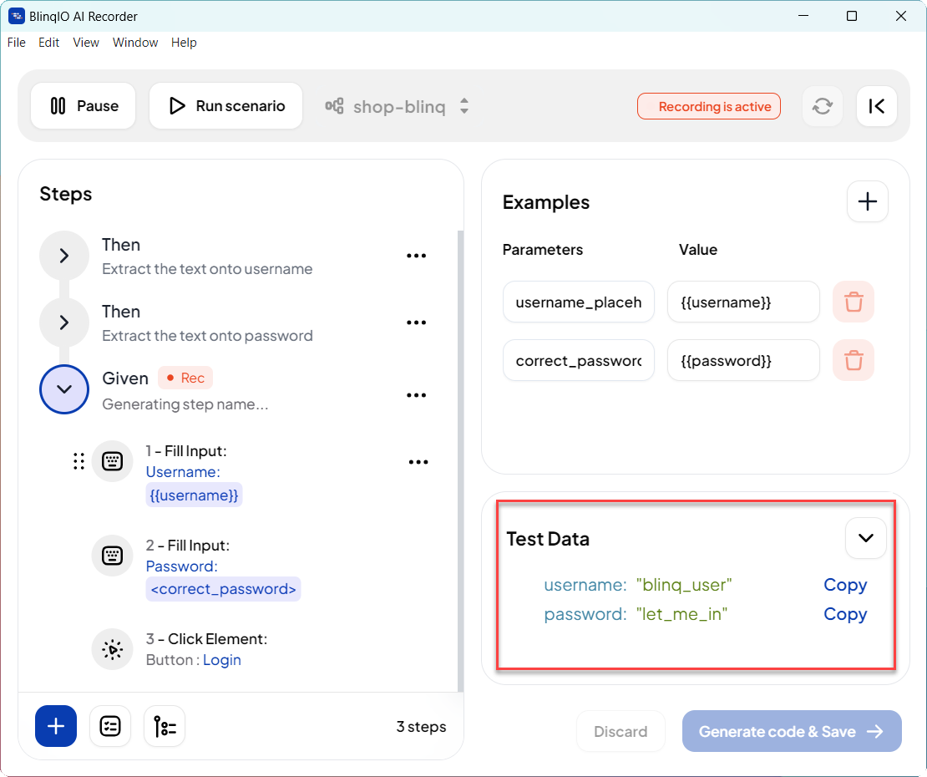Click Run scenario button
This screenshot has height=777, width=927.
pos(225,106)
